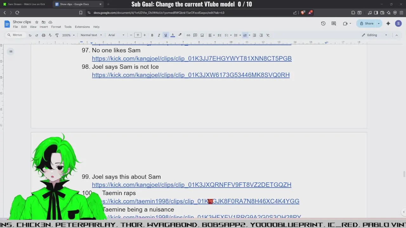Switch to the Sam Stream Kick tab

pyautogui.click(x=26, y=4)
